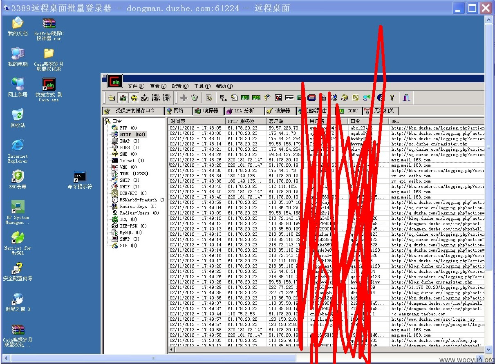The width and height of the screenshot is (495, 364).
Task: Select 我的电脑 desktop icon
Action: pyautogui.click(x=18, y=57)
